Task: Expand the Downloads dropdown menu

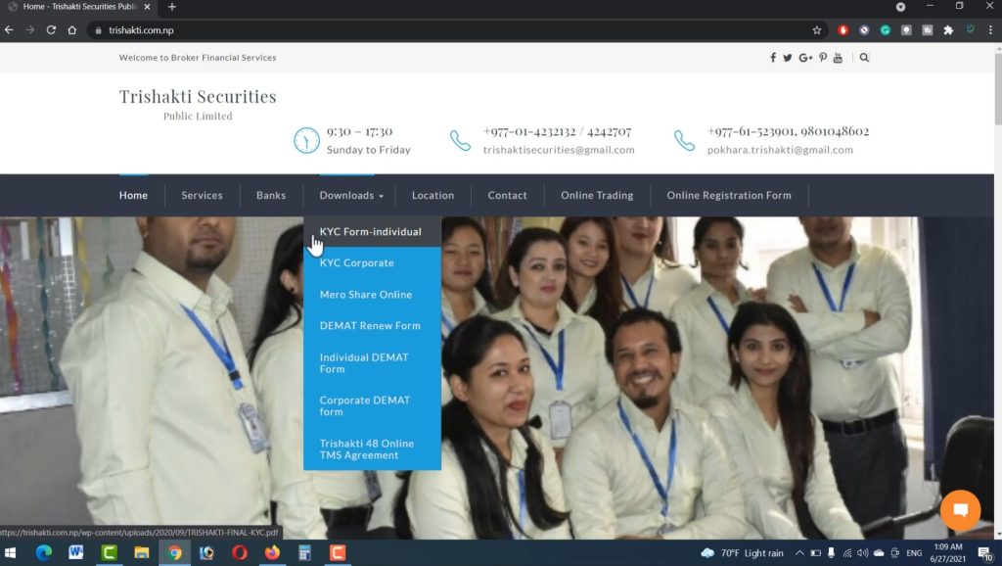Action: click(351, 195)
